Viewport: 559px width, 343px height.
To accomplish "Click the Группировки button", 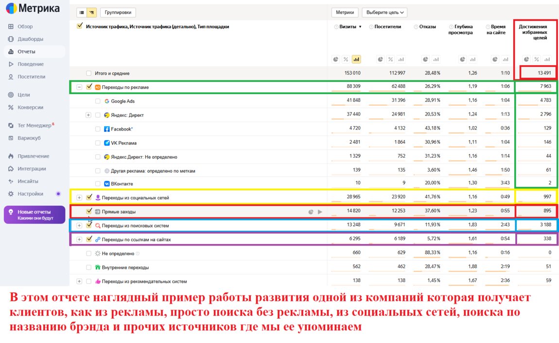I will pos(118,13).
